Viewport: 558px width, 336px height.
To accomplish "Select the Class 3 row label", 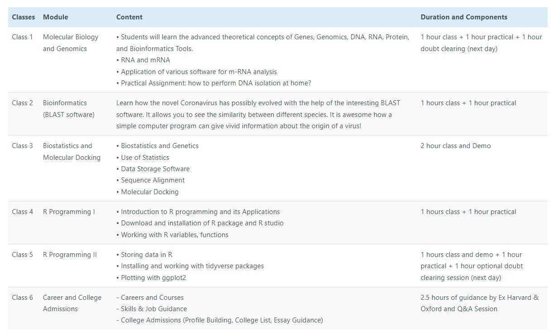I will pyautogui.click(x=22, y=146).
